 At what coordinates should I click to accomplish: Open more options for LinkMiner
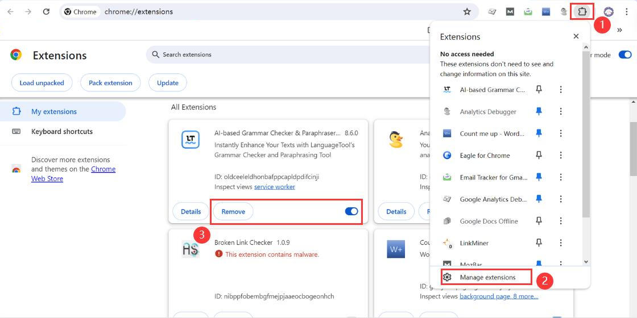pyautogui.click(x=561, y=243)
